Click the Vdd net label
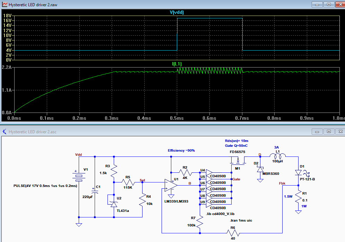Image resolution: width=345 pixels, height=242 pixels. (x=78, y=154)
